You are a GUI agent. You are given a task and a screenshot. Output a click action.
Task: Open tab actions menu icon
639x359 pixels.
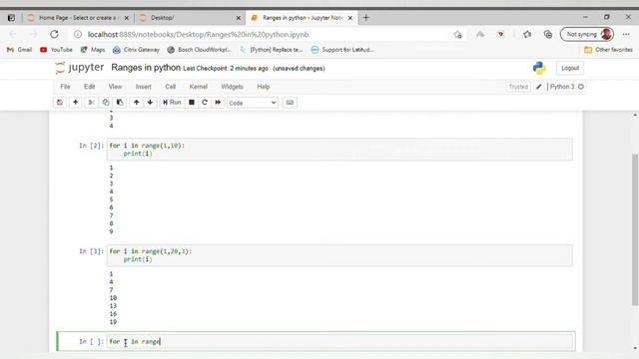(x=11, y=18)
